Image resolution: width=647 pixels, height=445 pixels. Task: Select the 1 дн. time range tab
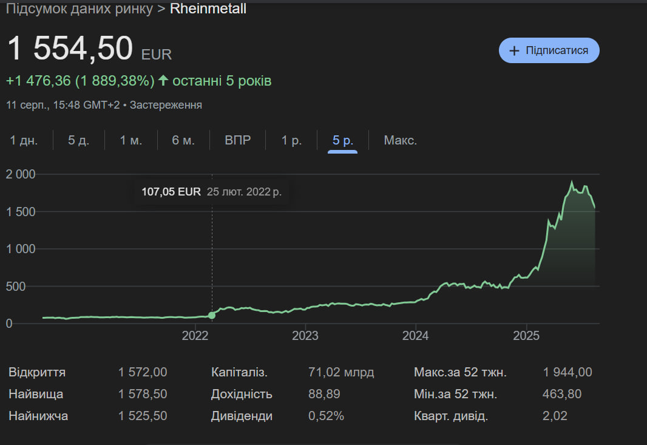(x=24, y=140)
